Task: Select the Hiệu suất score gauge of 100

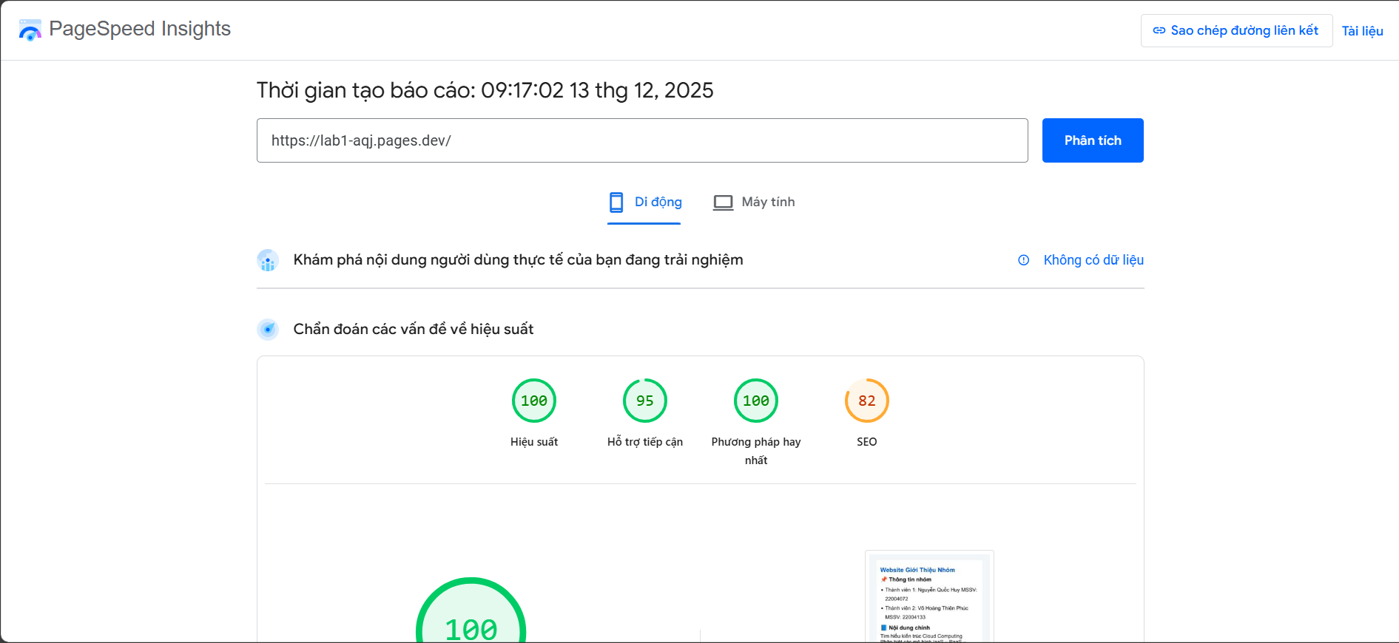Action: (x=533, y=401)
